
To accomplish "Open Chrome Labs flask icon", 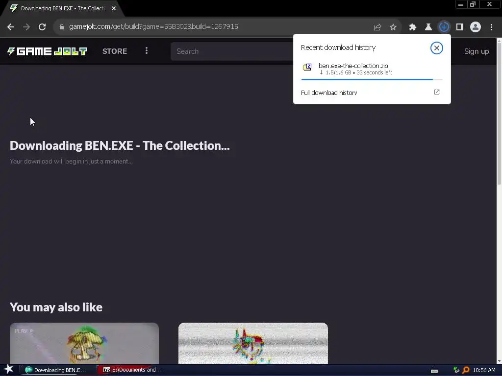I will 428,27.
